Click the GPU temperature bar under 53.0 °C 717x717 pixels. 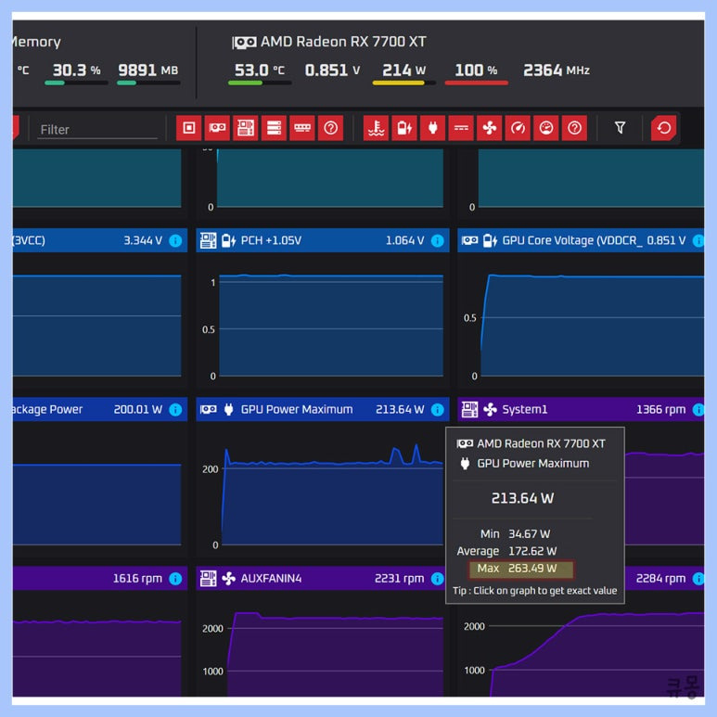click(x=260, y=83)
